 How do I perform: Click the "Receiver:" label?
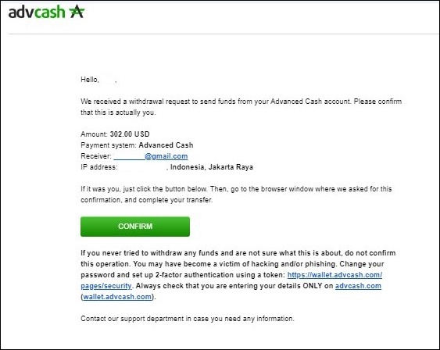[x=96, y=156]
